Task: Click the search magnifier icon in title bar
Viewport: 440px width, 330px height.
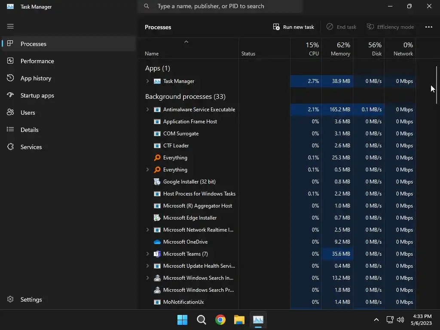Action: 147,6
